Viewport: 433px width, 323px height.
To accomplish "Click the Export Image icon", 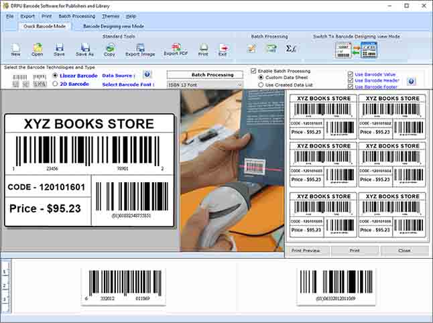I will (x=140, y=50).
